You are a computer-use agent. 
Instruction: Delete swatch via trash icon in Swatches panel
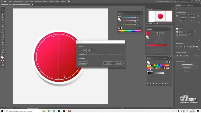click(x=168, y=84)
